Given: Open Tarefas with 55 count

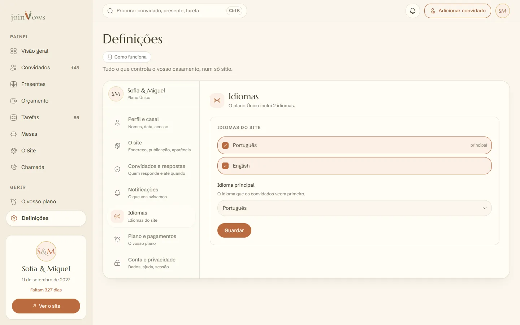Looking at the screenshot, I should pyautogui.click(x=46, y=118).
